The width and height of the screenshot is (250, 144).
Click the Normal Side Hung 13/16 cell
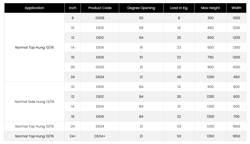pos(34,102)
